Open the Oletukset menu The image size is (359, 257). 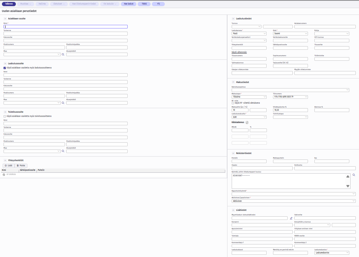(59, 4)
